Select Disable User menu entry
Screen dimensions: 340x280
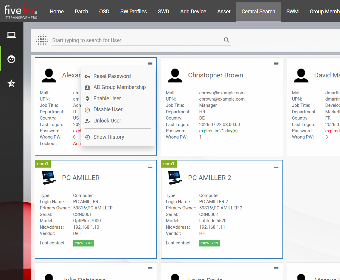pos(118,109)
